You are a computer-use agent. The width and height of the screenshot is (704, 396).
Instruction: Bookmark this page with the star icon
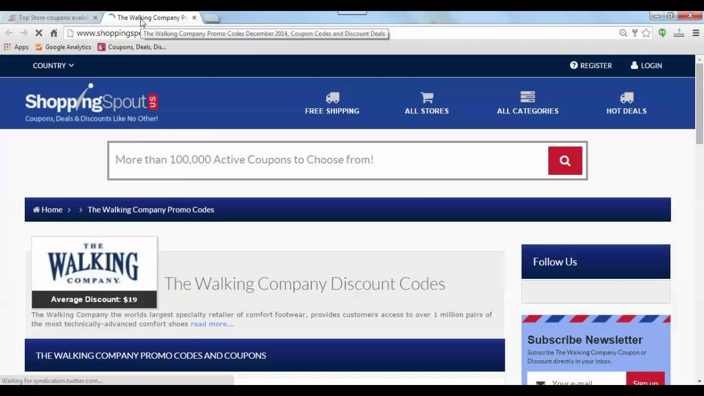[646, 33]
